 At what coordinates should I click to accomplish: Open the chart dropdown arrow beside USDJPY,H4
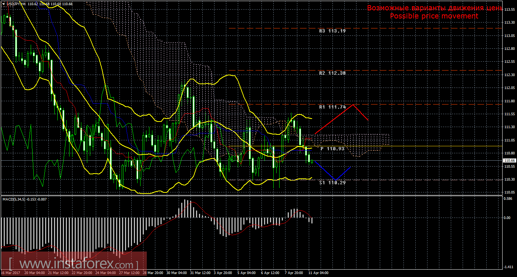(x=3, y=3)
